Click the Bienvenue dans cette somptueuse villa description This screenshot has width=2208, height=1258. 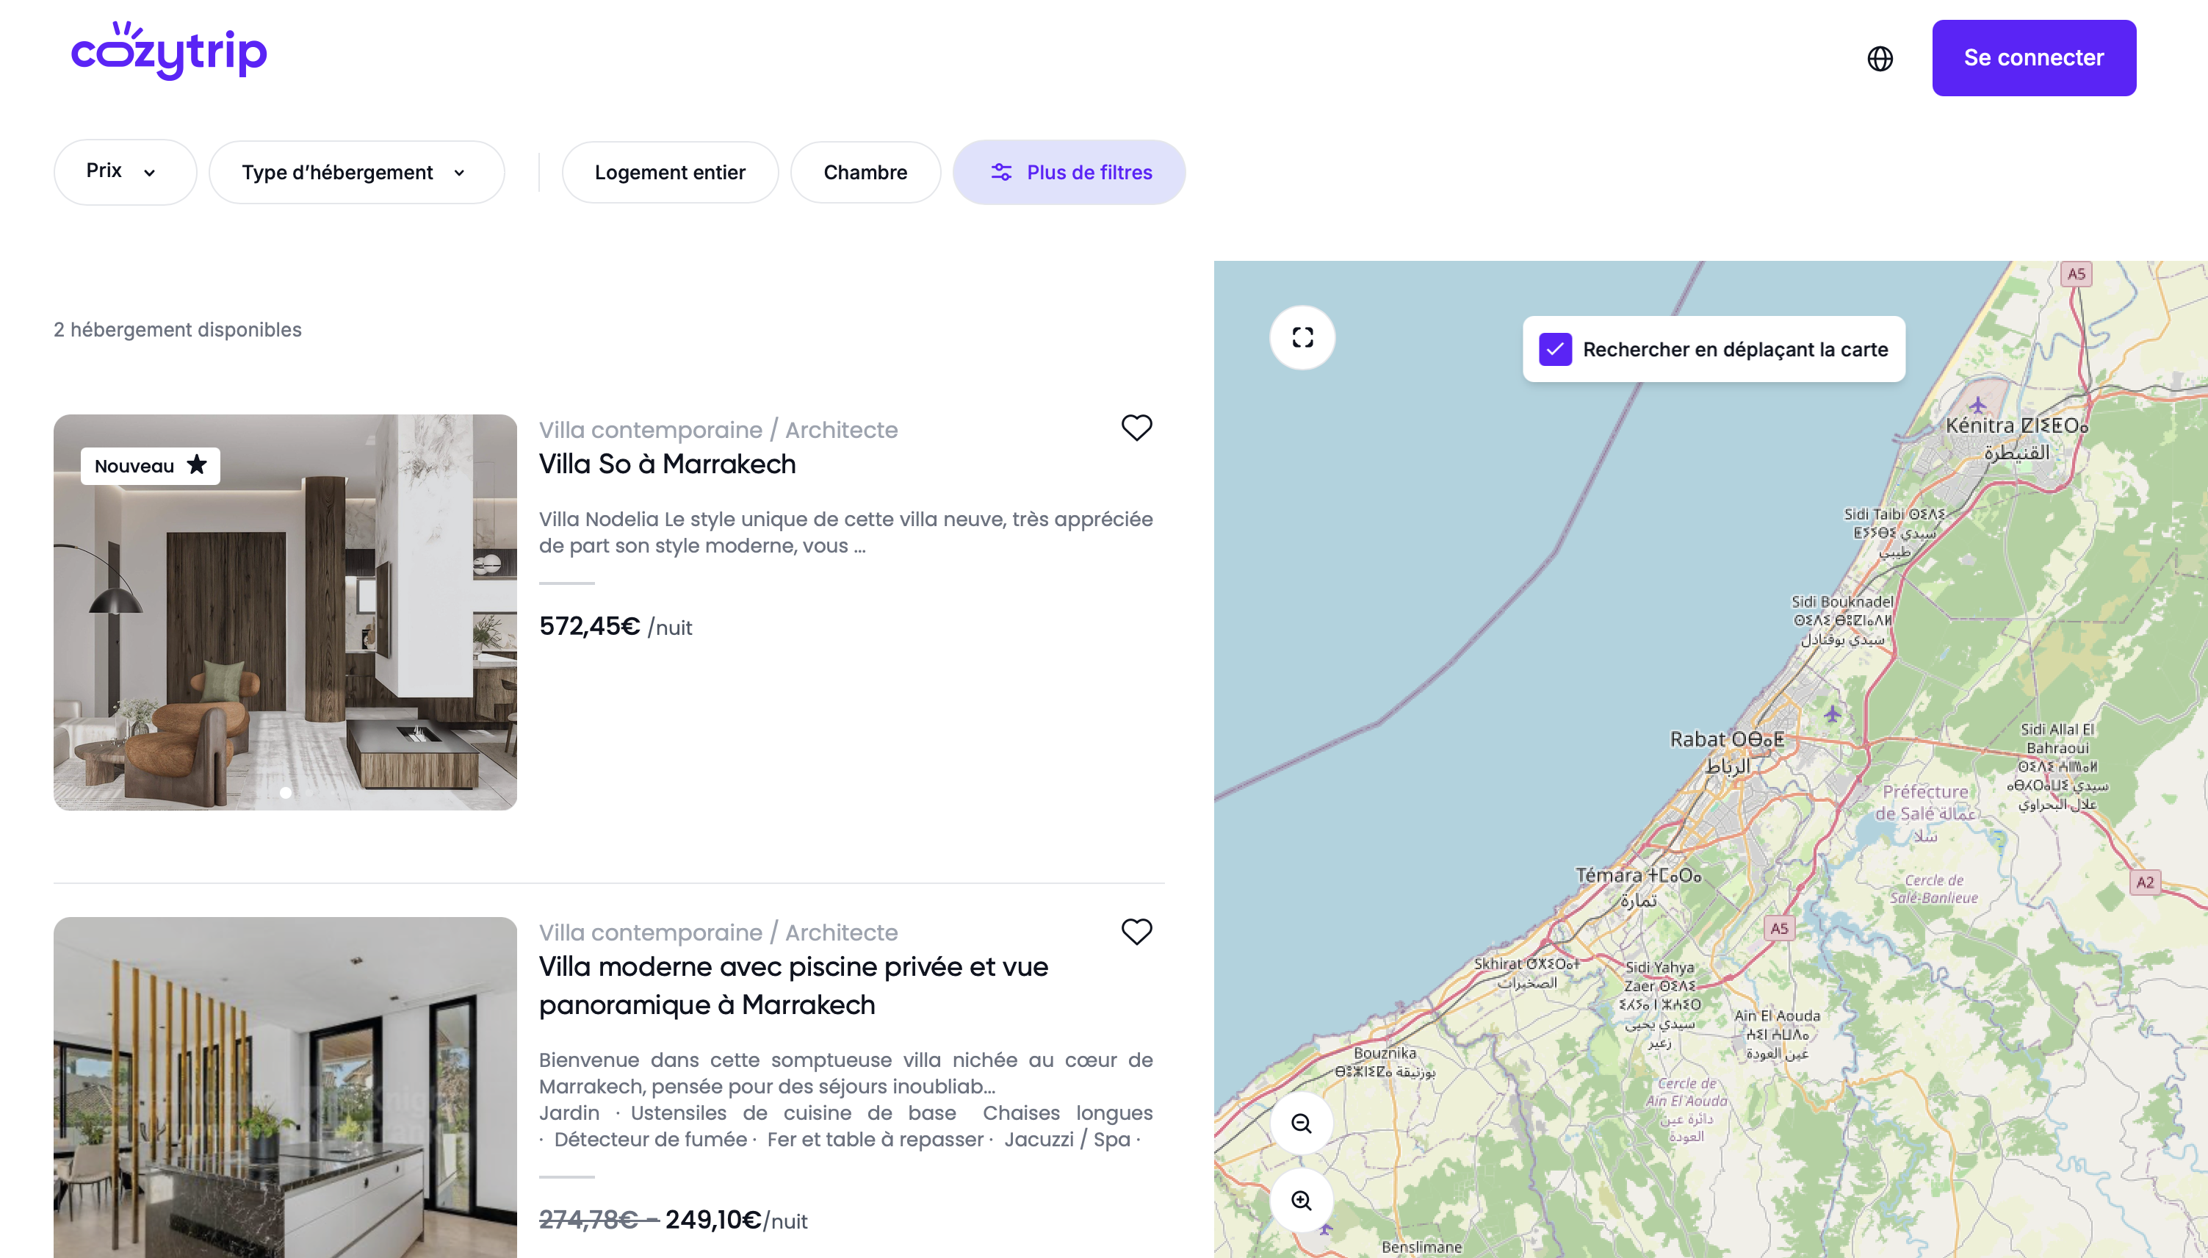pyautogui.click(x=845, y=1072)
